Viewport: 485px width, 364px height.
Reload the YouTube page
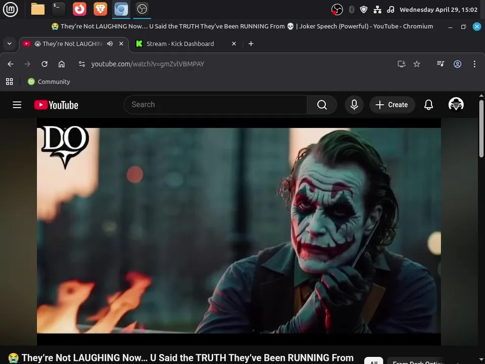[x=44, y=64]
